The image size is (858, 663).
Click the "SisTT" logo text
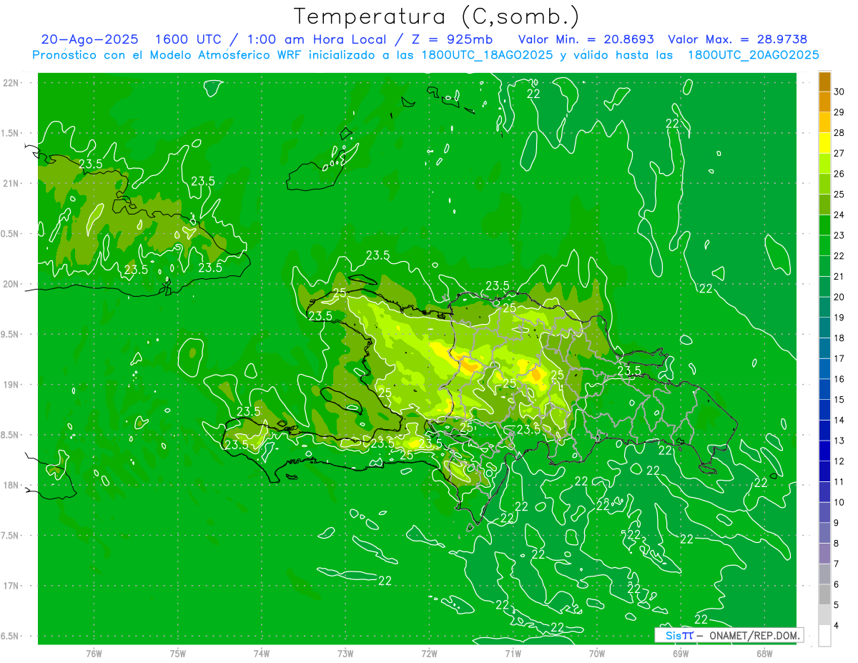(679, 635)
